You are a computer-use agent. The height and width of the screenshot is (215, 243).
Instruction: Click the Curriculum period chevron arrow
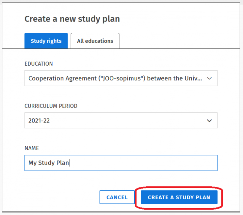click(209, 121)
